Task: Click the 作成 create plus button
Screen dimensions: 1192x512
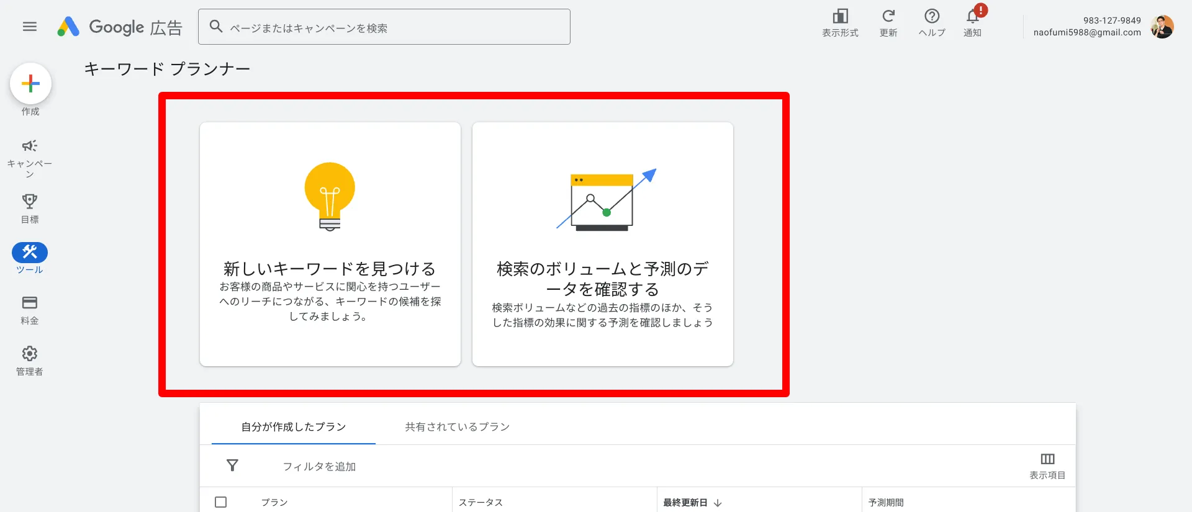Action: point(30,83)
